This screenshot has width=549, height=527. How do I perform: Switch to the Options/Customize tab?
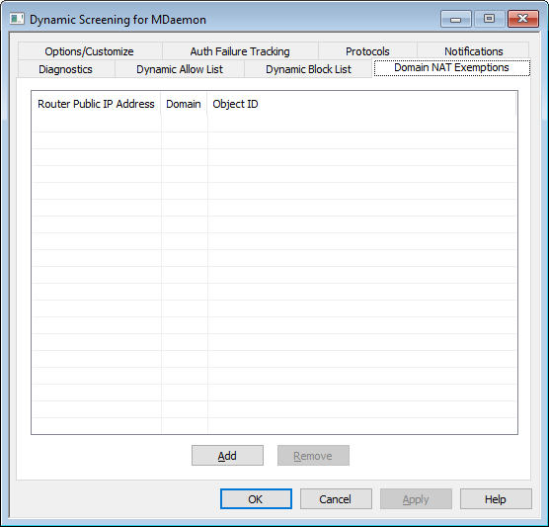[90, 51]
